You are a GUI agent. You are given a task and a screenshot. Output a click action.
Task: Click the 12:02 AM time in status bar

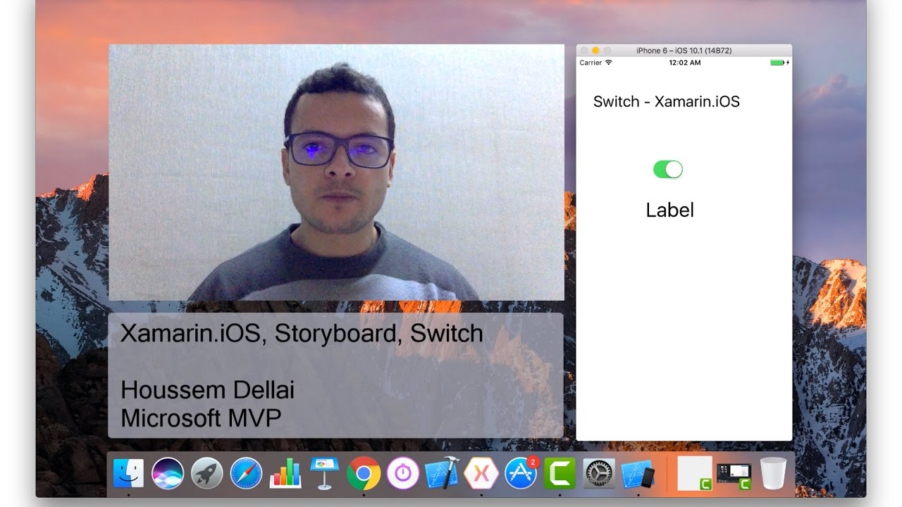click(x=684, y=63)
